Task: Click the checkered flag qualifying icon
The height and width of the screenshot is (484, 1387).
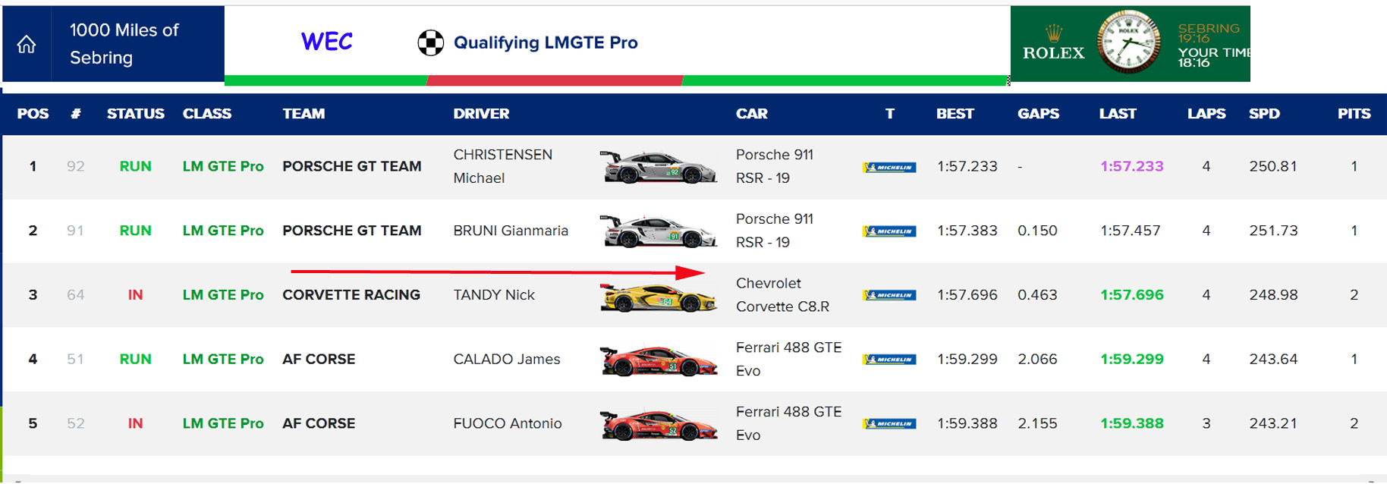Action: [x=430, y=43]
